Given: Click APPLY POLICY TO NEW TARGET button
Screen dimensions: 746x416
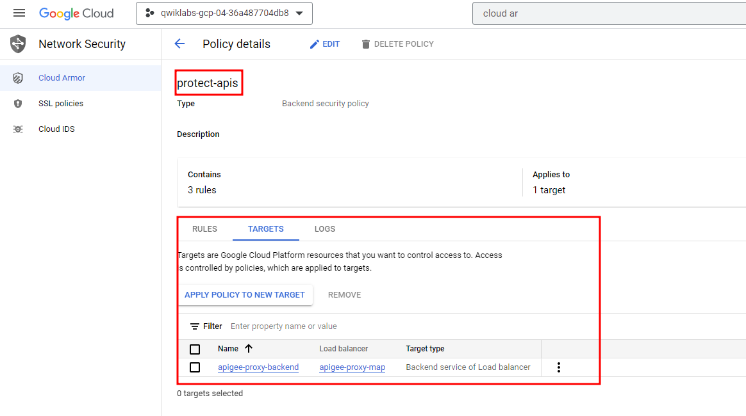Looking at the screenshot, I should click(245, 295).
